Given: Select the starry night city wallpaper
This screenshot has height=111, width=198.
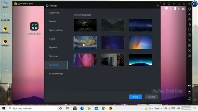Looking at the screenshot, I should pyautogui.click(x=140, y=25).
